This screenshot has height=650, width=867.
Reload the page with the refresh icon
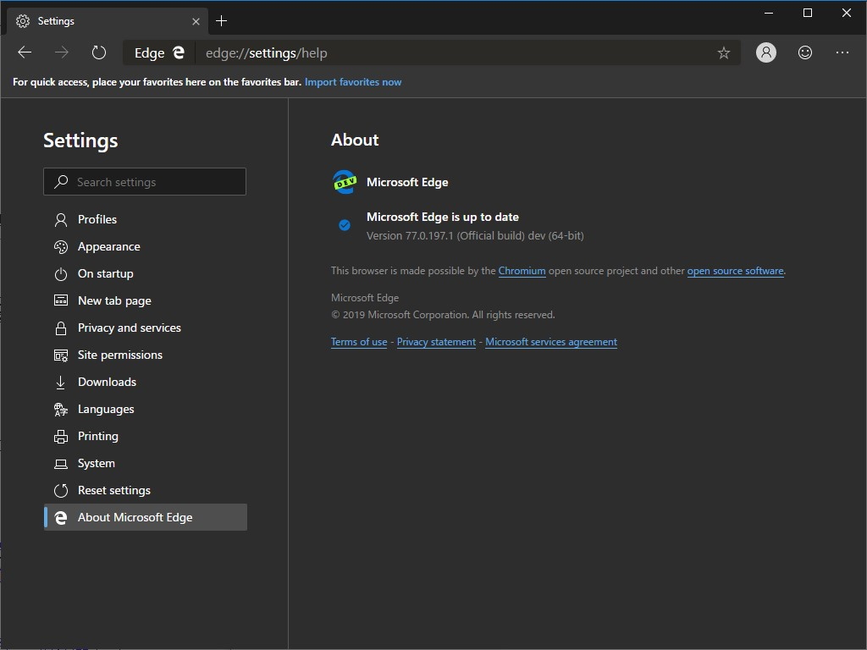coord(99,52)
